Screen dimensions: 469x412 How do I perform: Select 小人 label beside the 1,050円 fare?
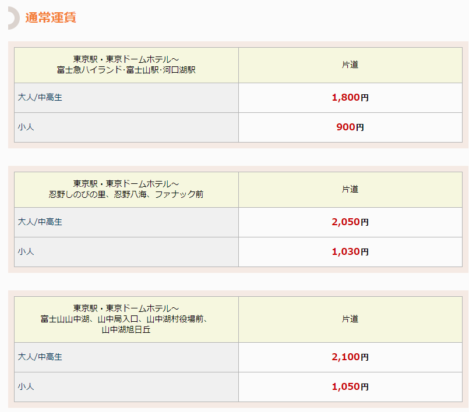[x=26, y=387]
